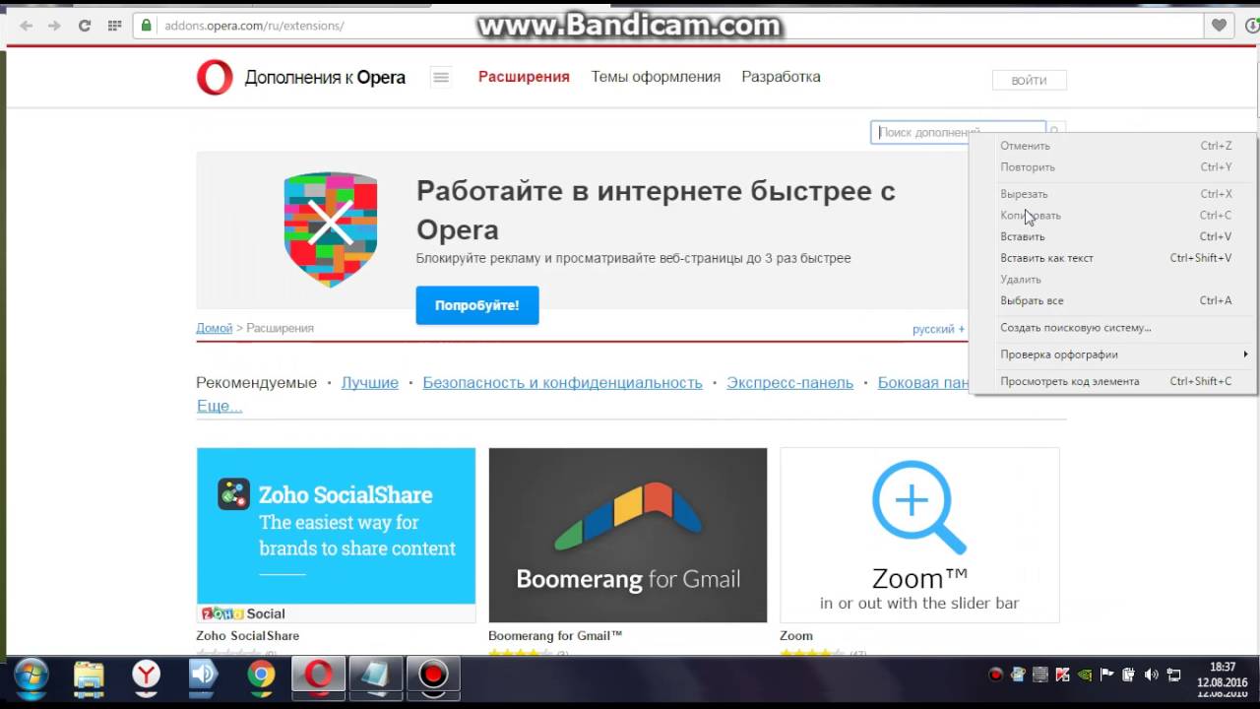Select Выбрать все in context menu

pyautogui.click(x=1032, y=300)
